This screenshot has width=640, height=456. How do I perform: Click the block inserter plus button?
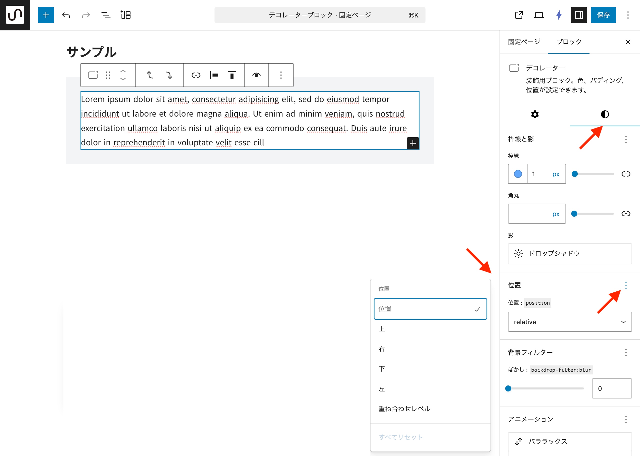[46, 15]
